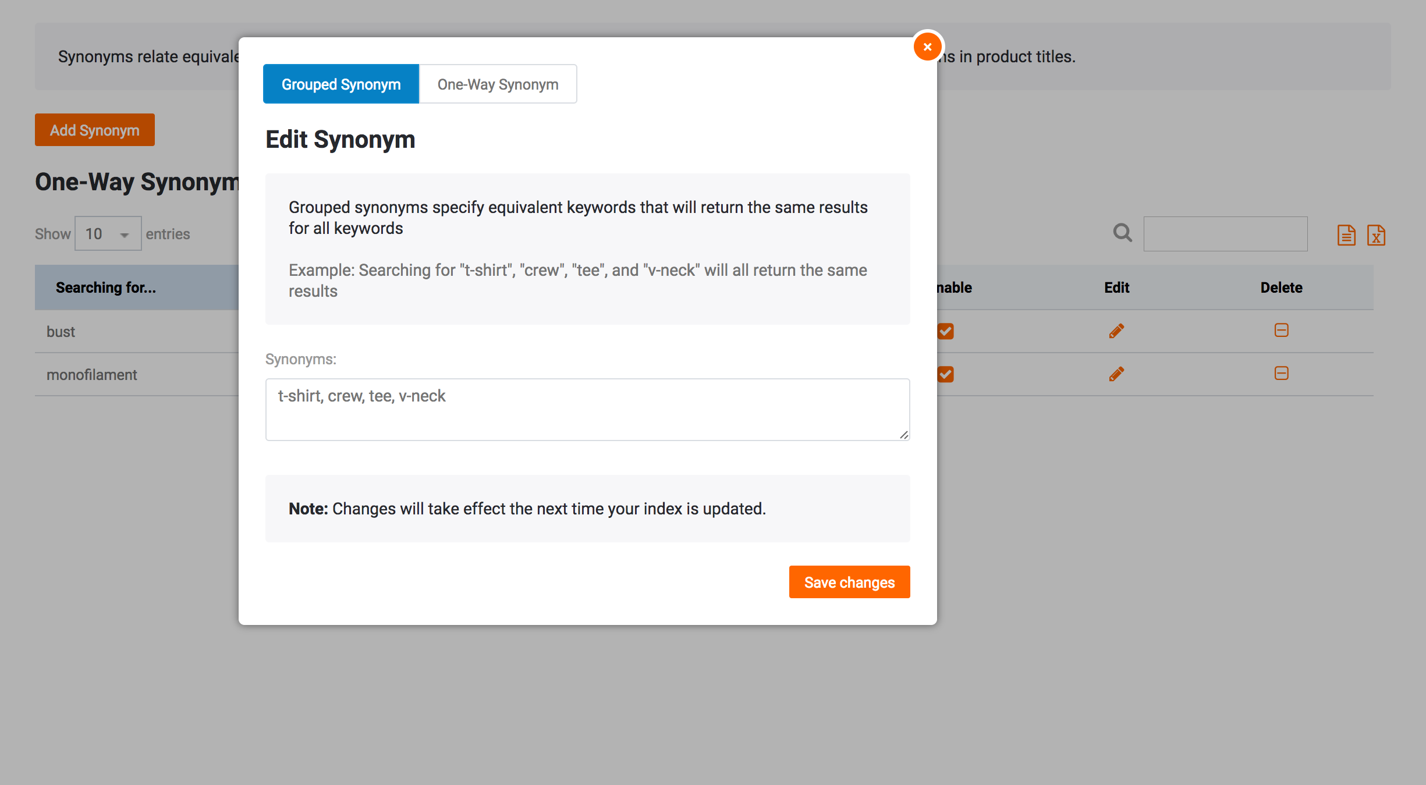Switch to the One-Way Synonym tab
The width and height of the screenshot is (1426, 785).
pyautogui.click(x=498, y=84)
